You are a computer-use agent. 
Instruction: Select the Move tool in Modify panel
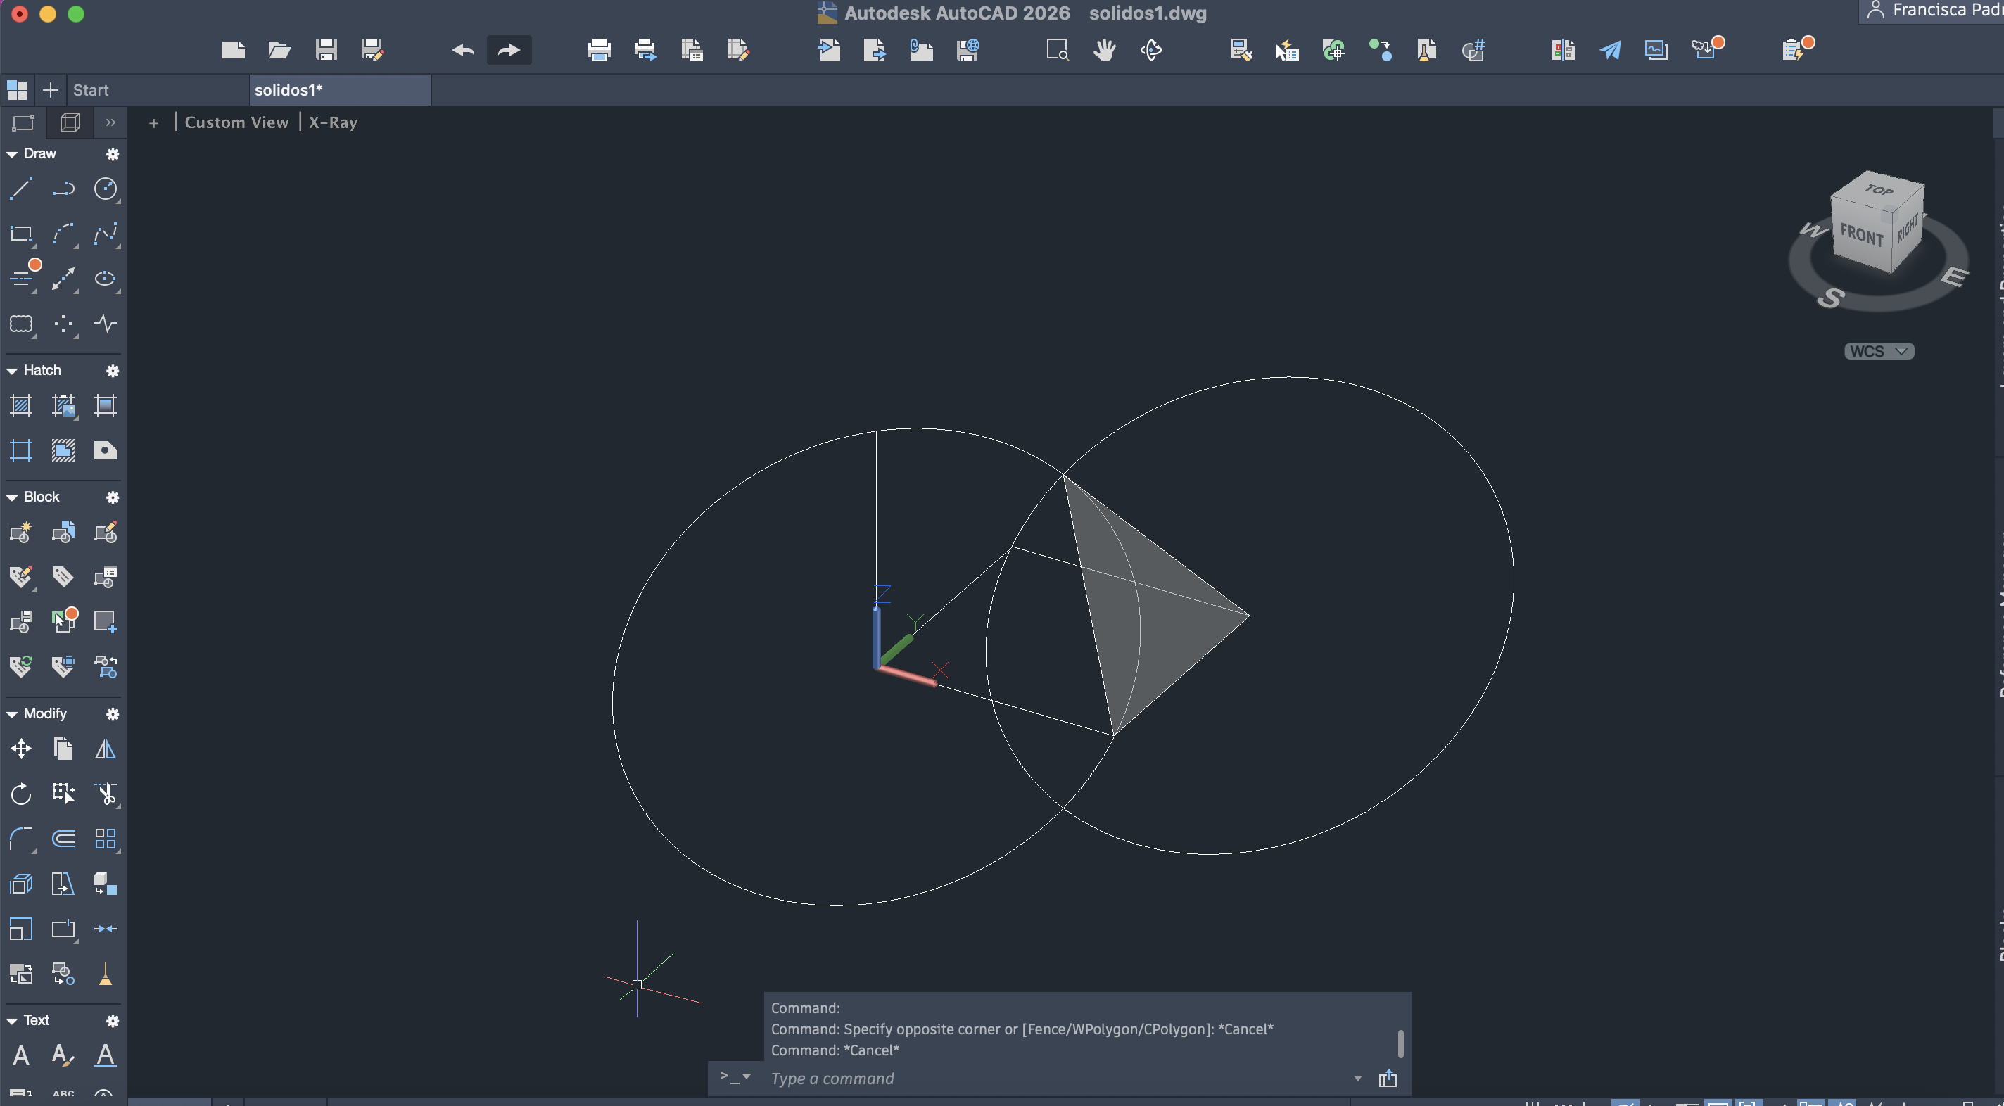coord(21,749)
